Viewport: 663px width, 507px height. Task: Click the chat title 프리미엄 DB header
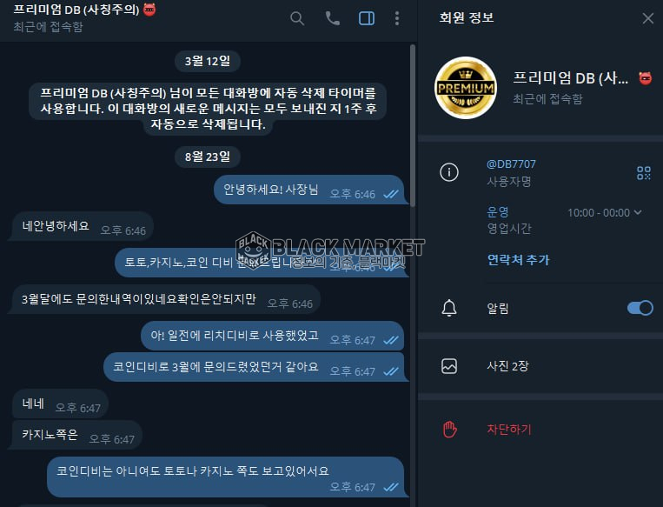point(77,10)
